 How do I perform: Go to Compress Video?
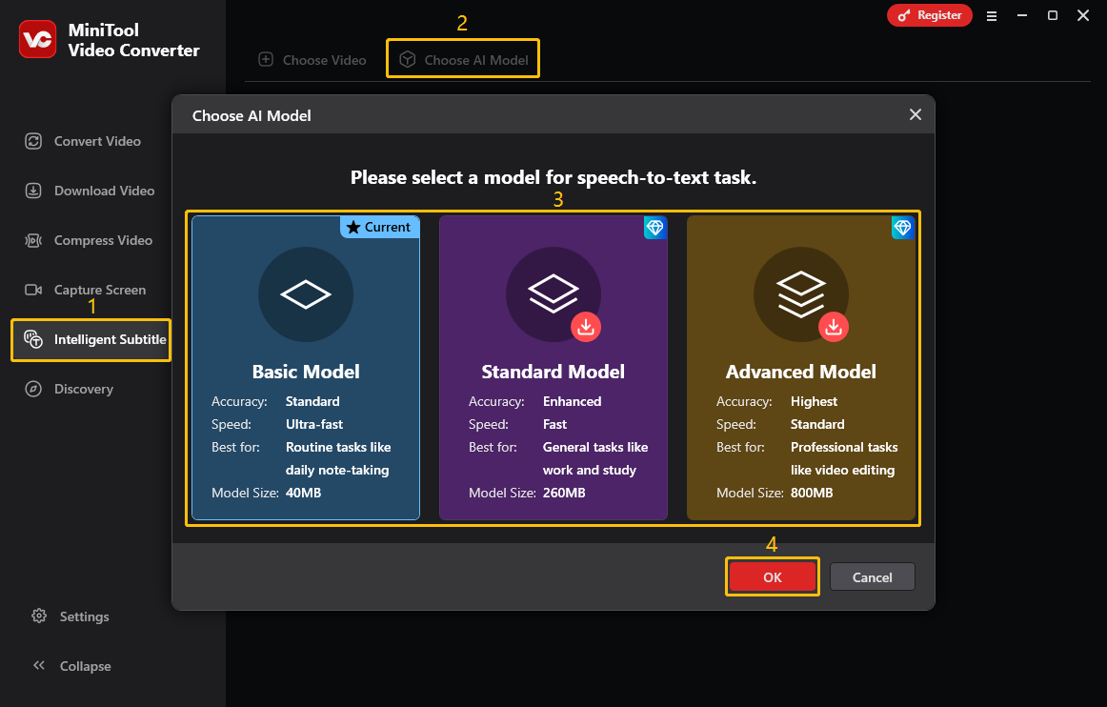click(103, 240)
